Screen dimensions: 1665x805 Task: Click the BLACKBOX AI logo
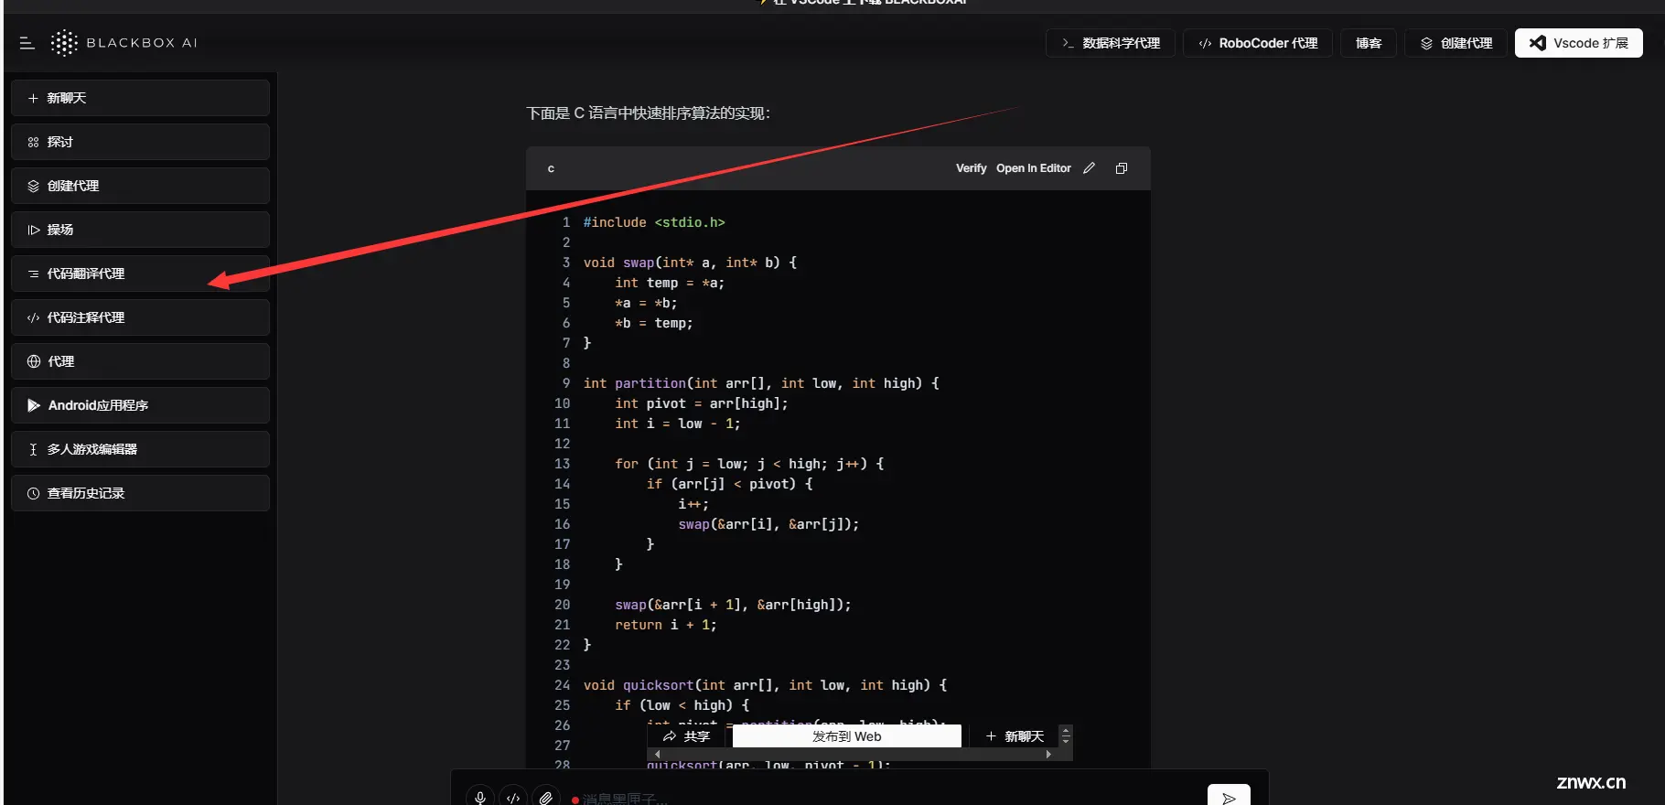point(124,43)
